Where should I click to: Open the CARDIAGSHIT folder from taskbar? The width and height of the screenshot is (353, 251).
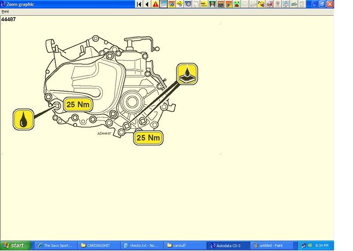[98, 246]
